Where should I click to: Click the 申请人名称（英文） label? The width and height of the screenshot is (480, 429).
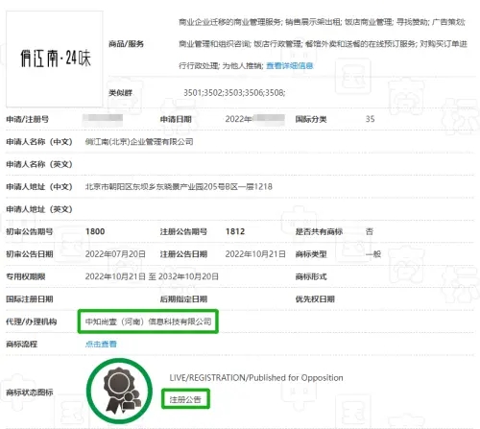tap(39, 164)
